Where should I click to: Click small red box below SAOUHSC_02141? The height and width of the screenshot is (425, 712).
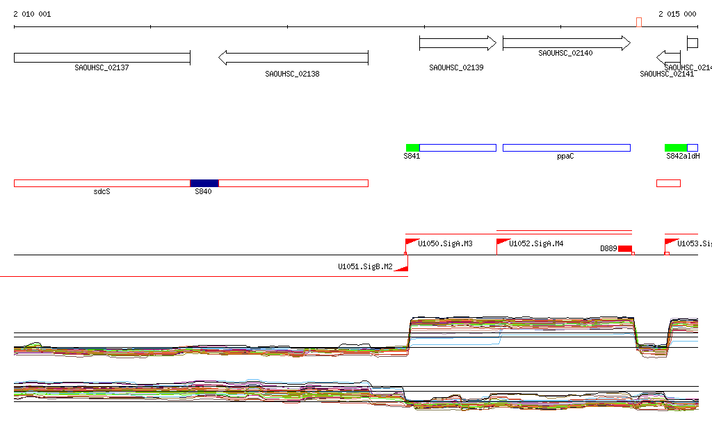668,183
